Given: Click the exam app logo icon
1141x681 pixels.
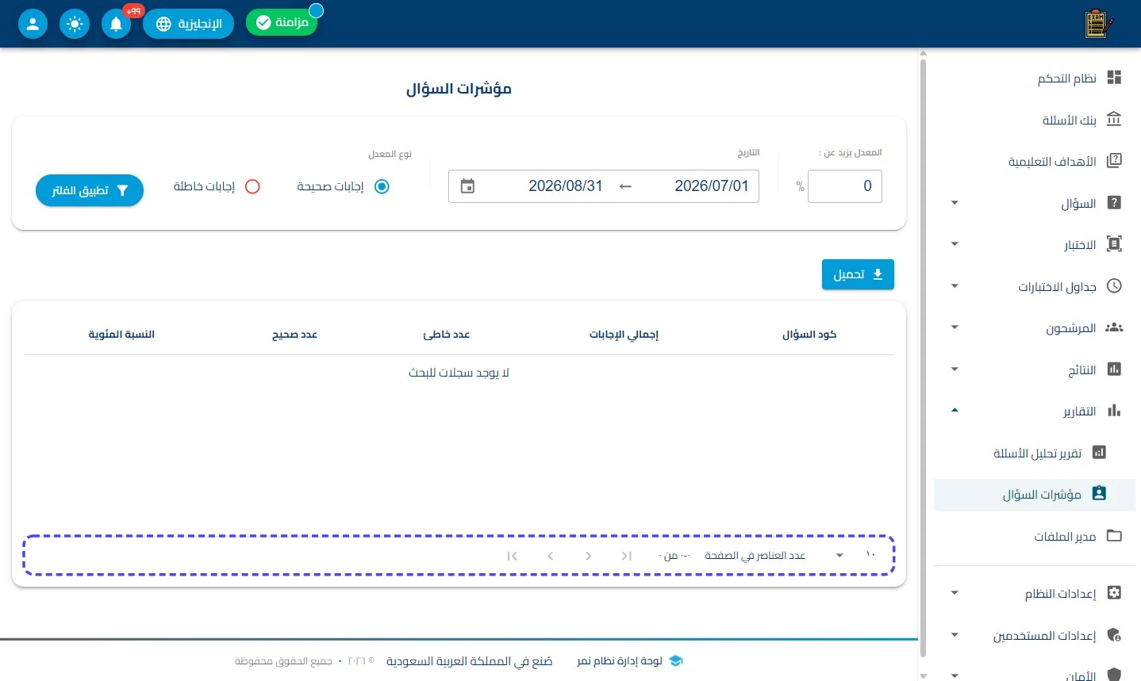Looking at the screenshot, I should [1098, 24].
